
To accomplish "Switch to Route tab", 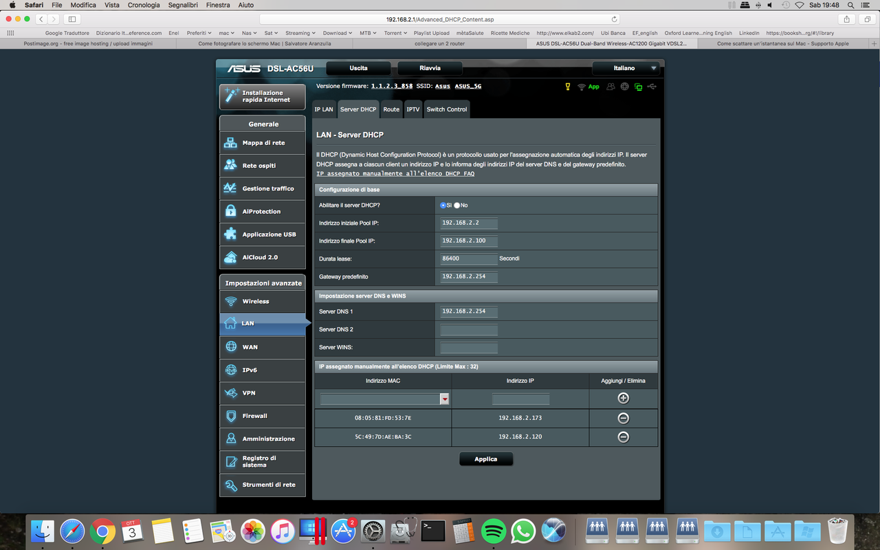I will pos(391,109).
